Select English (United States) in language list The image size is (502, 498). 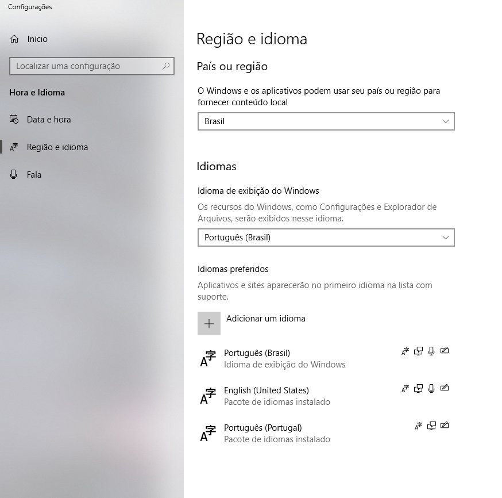[x=267, y=390]
